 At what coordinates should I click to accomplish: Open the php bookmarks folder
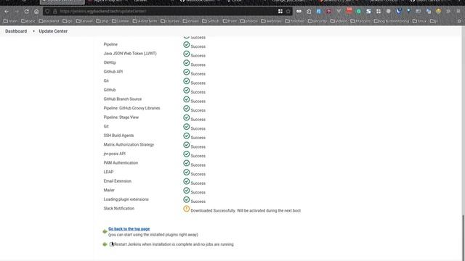tap(102, 21)
